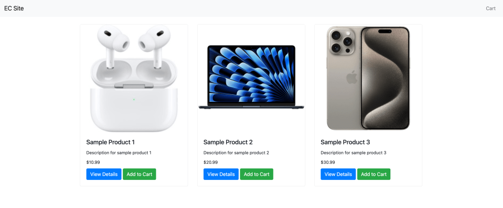Click the EC Site brand logo
This screenshot has height=208, width=503.
(x=14, y=8)
